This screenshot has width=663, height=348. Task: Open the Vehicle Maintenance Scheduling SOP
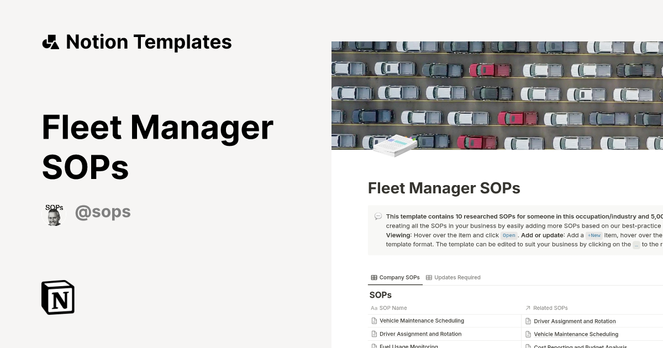pyautogui.click(x=421, y=320)
